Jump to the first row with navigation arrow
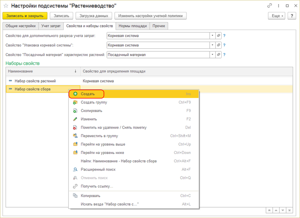This screenshot has width=300, height=218. [269, 211]
